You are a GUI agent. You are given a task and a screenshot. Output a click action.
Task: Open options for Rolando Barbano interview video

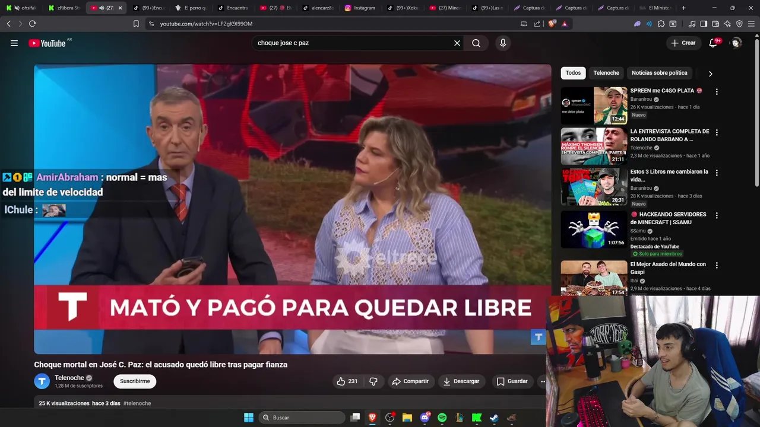pyautogui.click(x=717, y=132)
